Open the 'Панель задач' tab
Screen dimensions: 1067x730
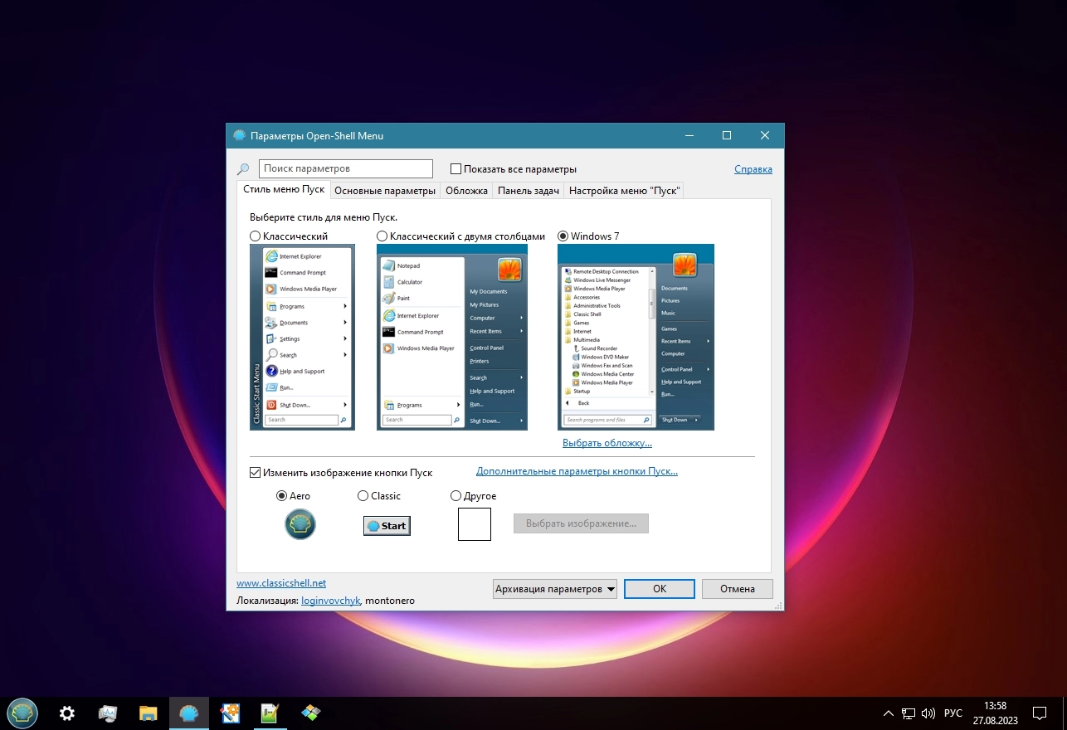[x=528, y=191]
